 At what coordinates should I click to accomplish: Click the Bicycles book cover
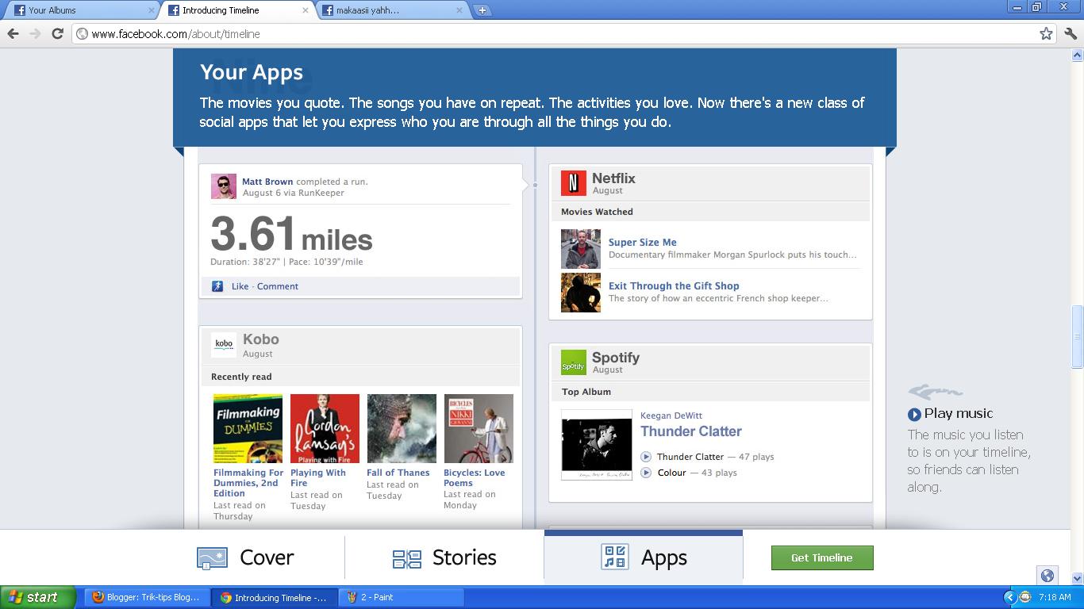479,429
